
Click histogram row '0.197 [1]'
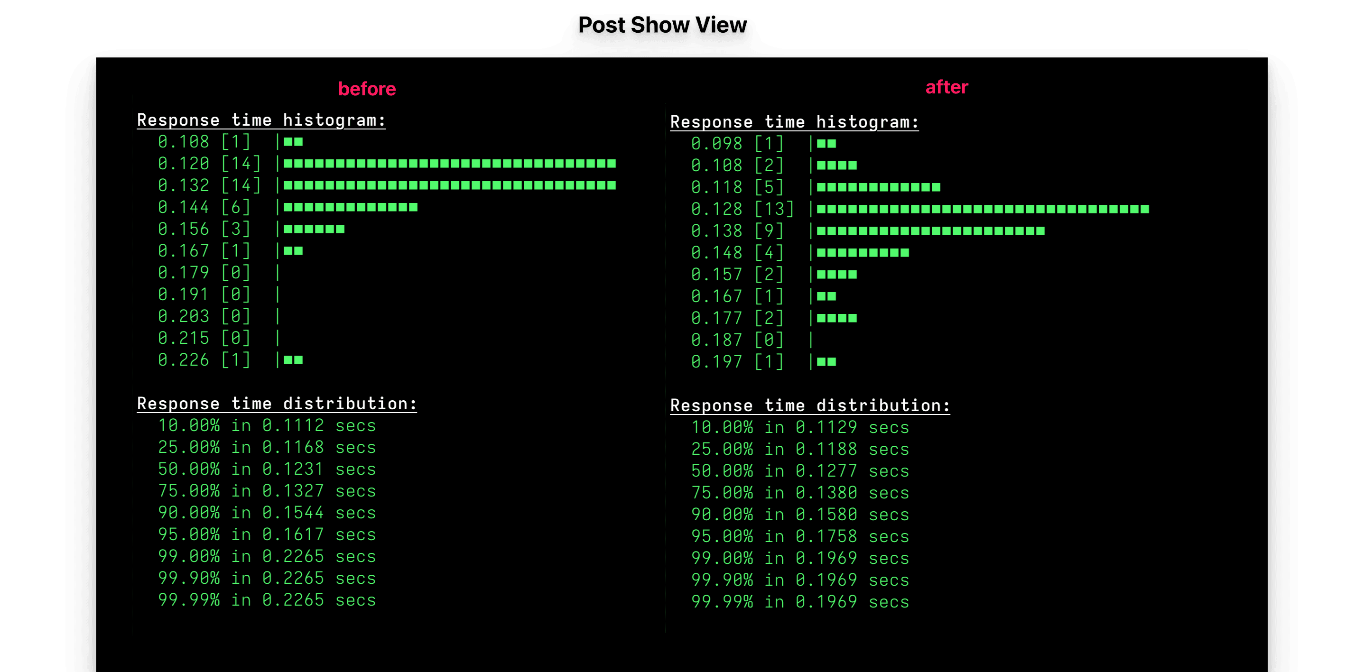[x=763, y=361]
